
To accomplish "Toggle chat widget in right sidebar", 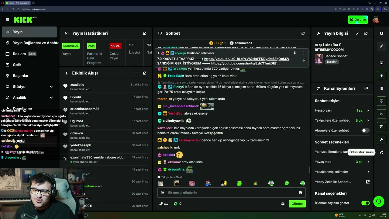I will pyautogui.click(x=381, y=101).
